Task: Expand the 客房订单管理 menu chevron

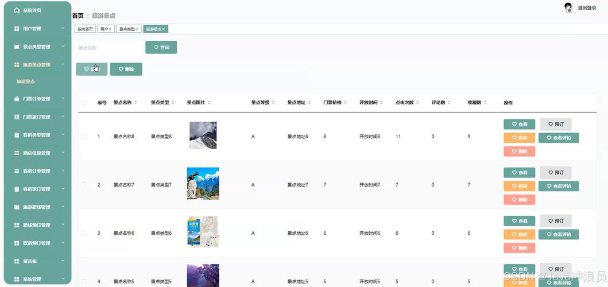Action: (x=63, y=170)
